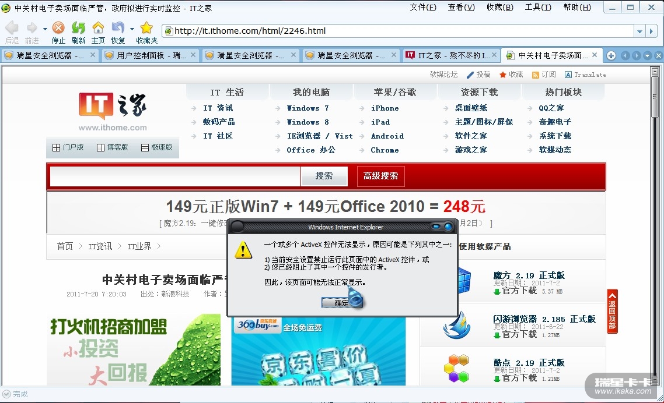Expand the address bar history dropdown
664x403 pixels.
639,31
